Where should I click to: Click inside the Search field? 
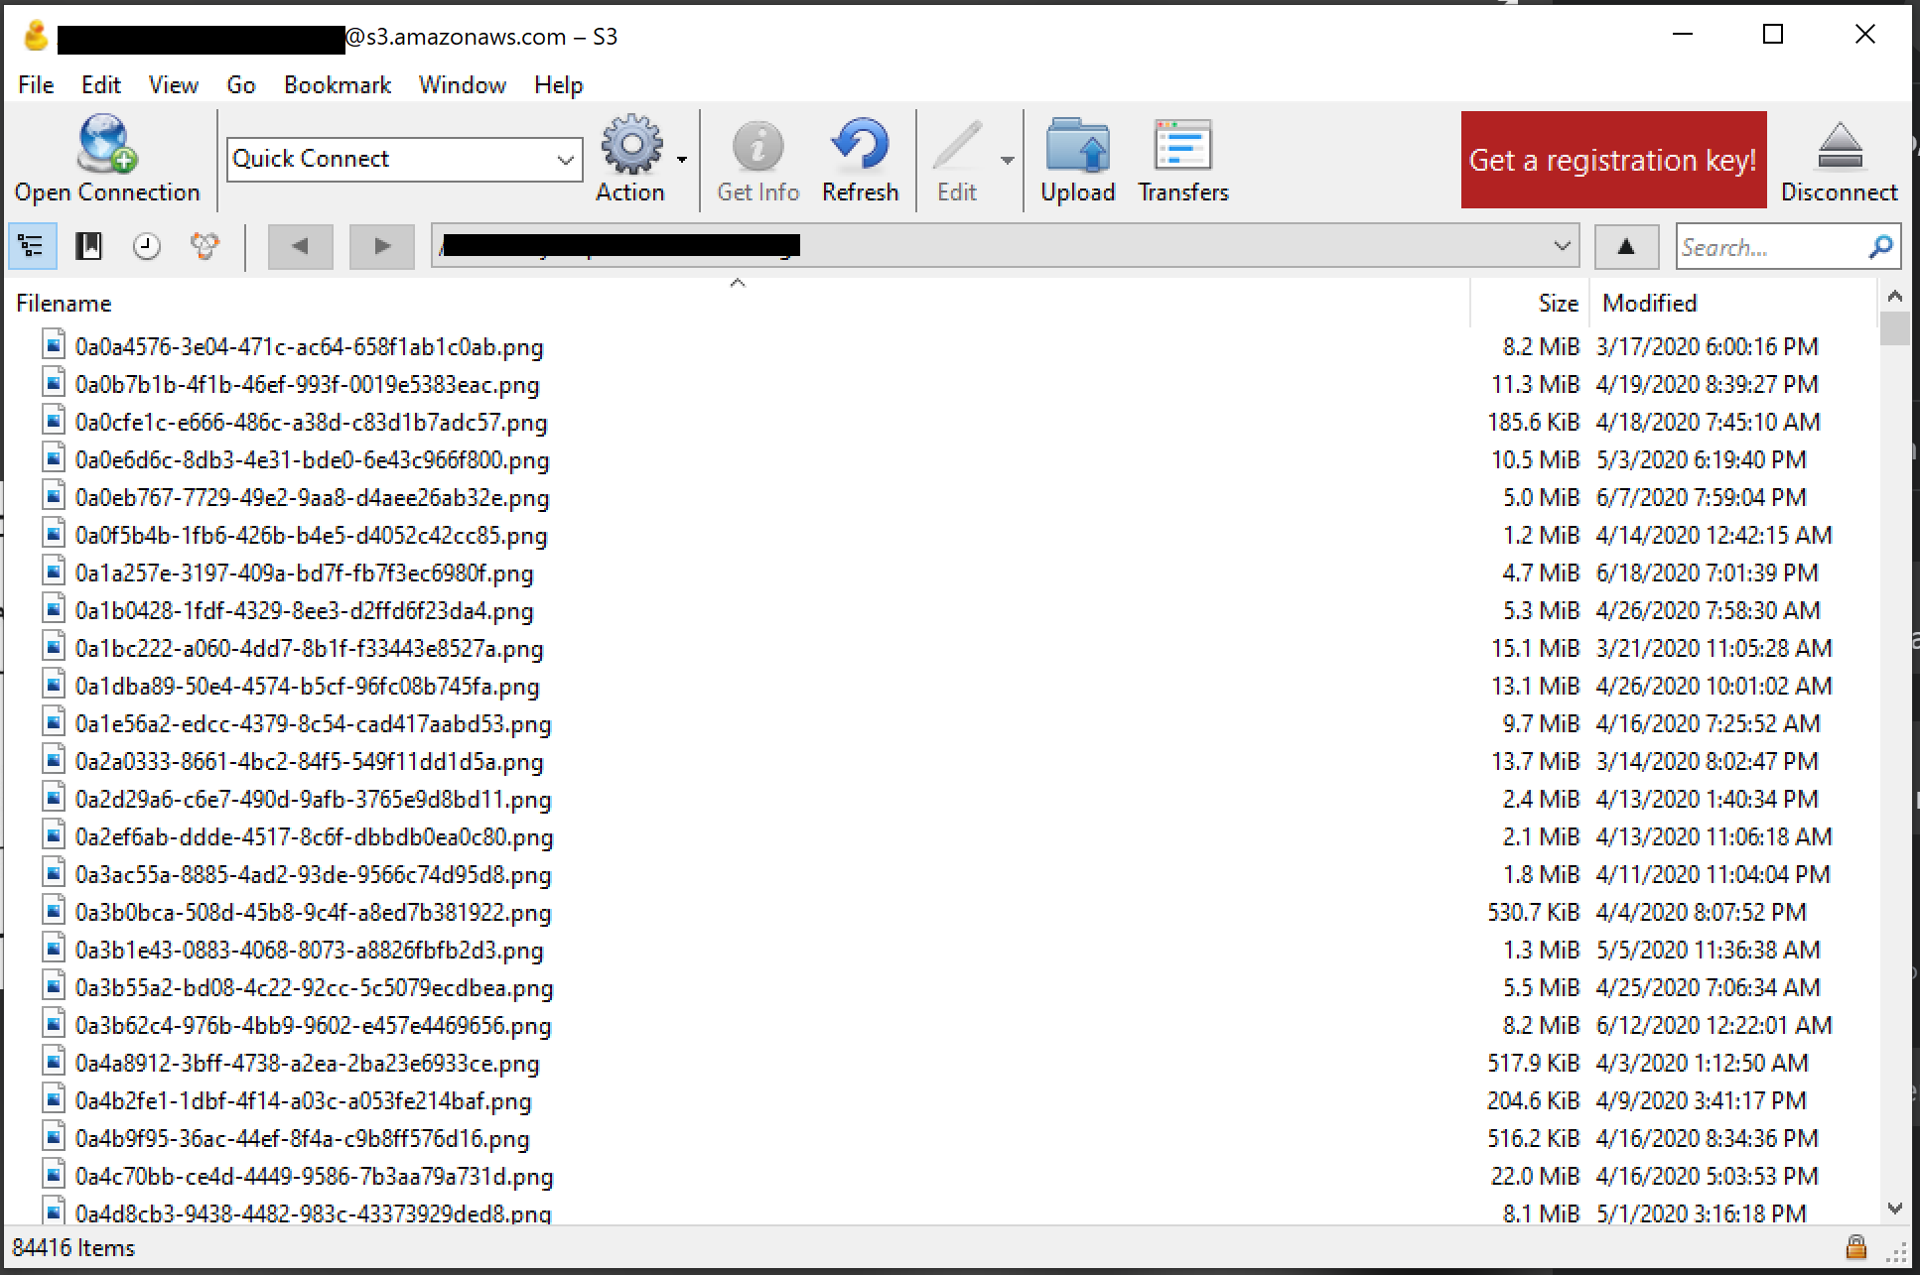[1777, 246]
